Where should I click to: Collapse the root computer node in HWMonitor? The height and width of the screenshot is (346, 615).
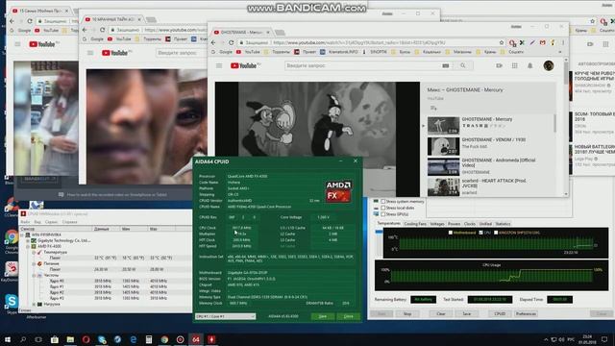click(x=22, y=235)
